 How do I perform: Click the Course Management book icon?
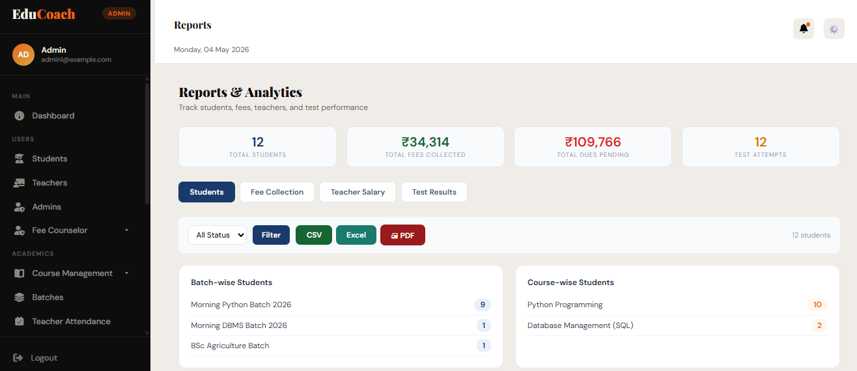coord(20,273)
